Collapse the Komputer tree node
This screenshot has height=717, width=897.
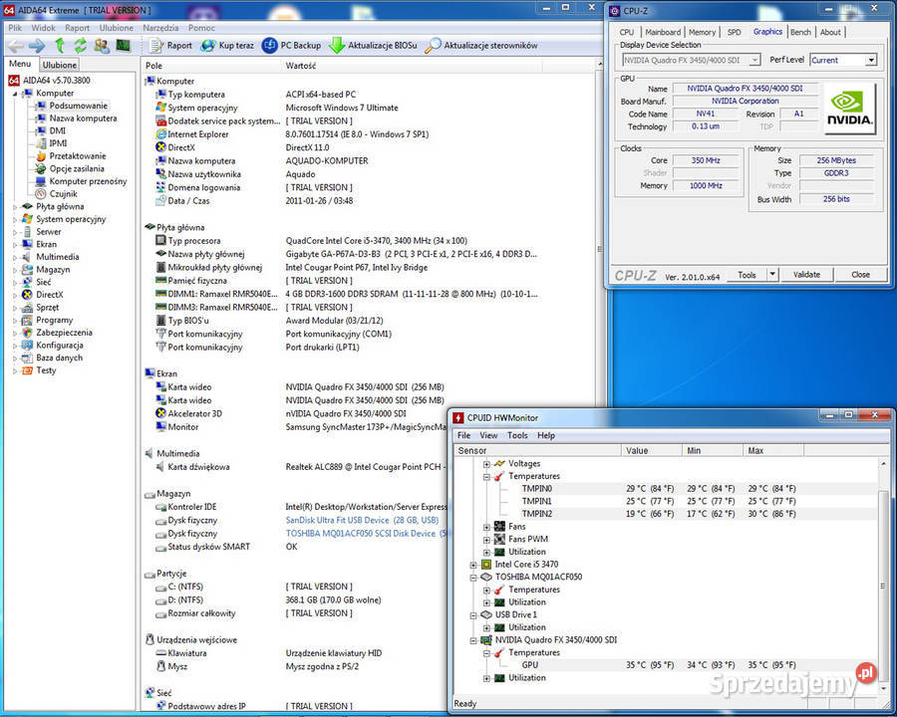[x=15, y=94]
